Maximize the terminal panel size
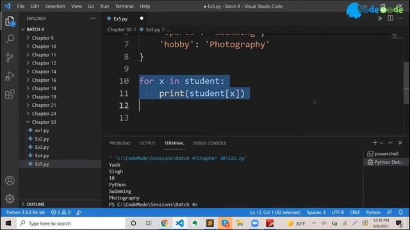410x230 pixels. click(390, 142)
